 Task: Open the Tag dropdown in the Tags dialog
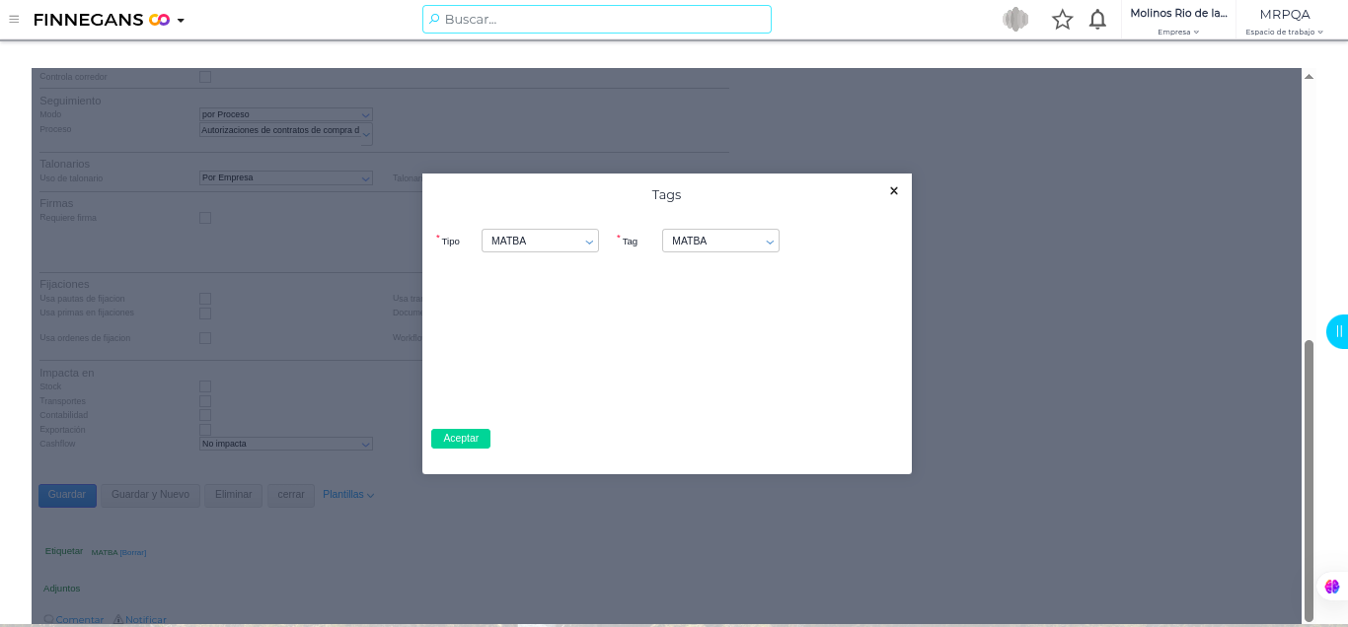point(720,241)
